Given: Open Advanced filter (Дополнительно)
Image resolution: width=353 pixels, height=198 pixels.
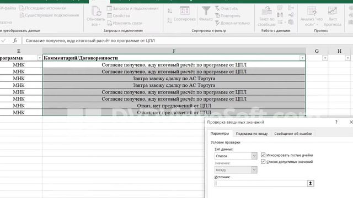Looking at the screenshot, I should (233, 23).
